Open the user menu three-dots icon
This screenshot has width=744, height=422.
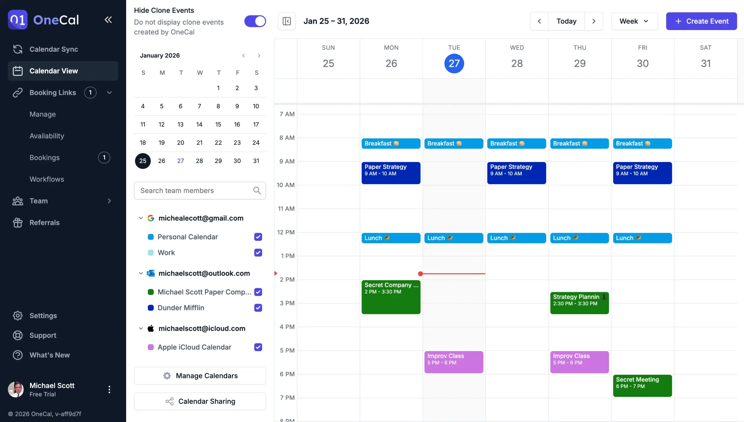(x=109, y=389)
